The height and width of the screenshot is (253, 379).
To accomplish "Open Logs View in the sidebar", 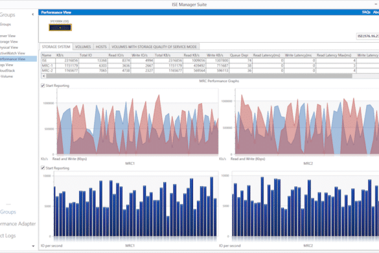I will pyautogui.click(x=6, y=65).
